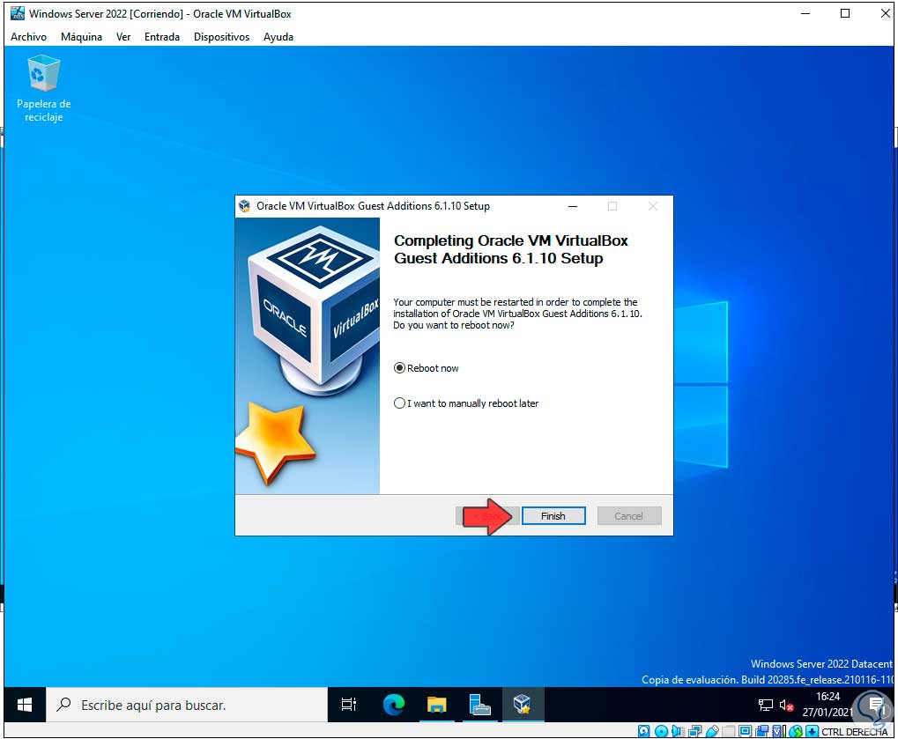Open Server Manager from the taskbar

pyautogui.click(x=479, y=705)
